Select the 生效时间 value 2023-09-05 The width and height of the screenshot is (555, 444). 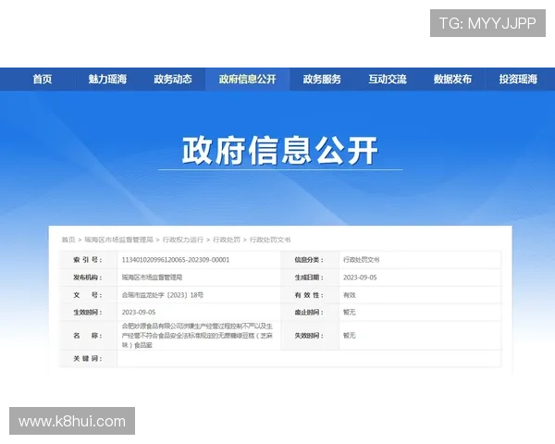(x=139, y=312)
